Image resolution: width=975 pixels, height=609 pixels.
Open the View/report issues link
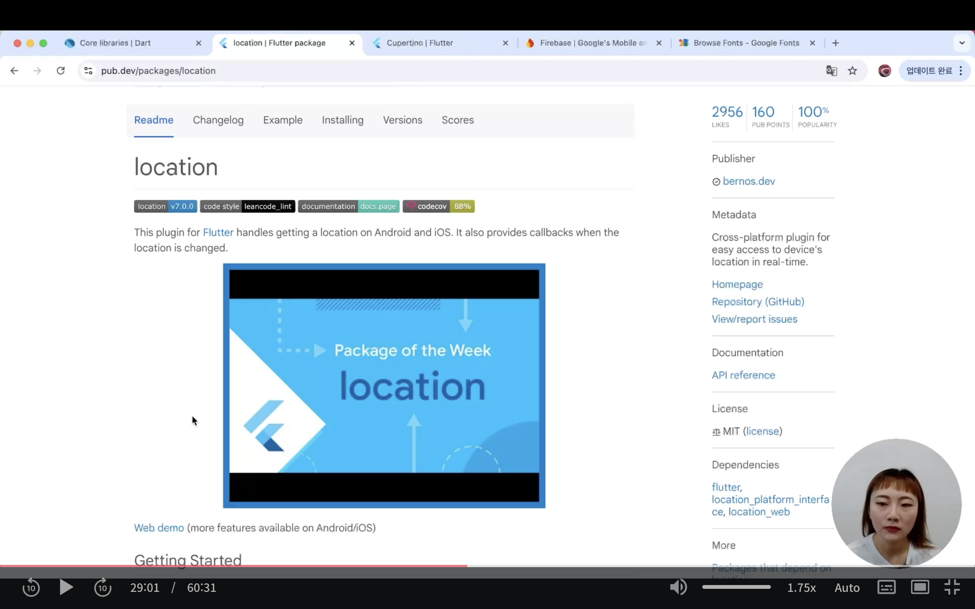pyautogui.click(x=754, y=319)
